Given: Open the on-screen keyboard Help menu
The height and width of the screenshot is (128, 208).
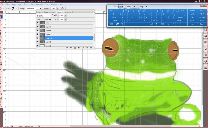Looking at the screenshot, I should click(143, 7).
